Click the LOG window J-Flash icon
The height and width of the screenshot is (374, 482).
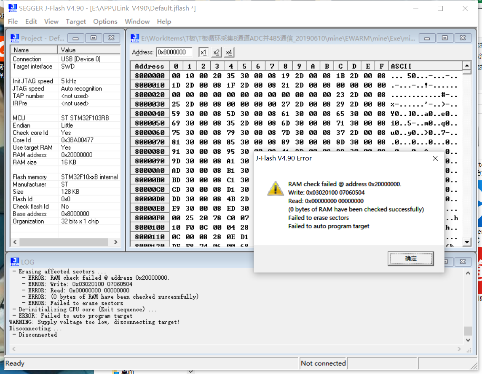pos(15,262)
